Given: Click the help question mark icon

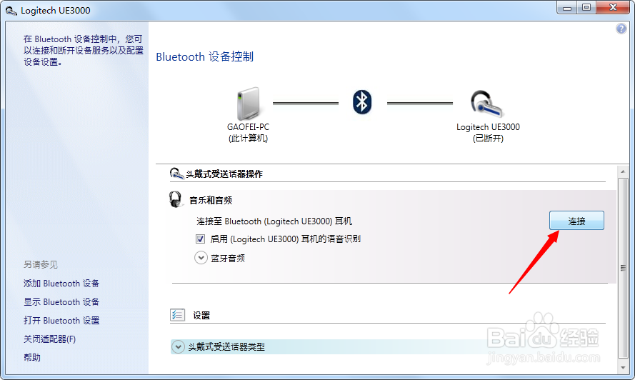Looking at the screenshot, I should click(621, 29).
